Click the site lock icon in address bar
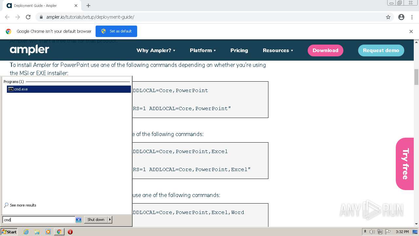 click(41, 17)
